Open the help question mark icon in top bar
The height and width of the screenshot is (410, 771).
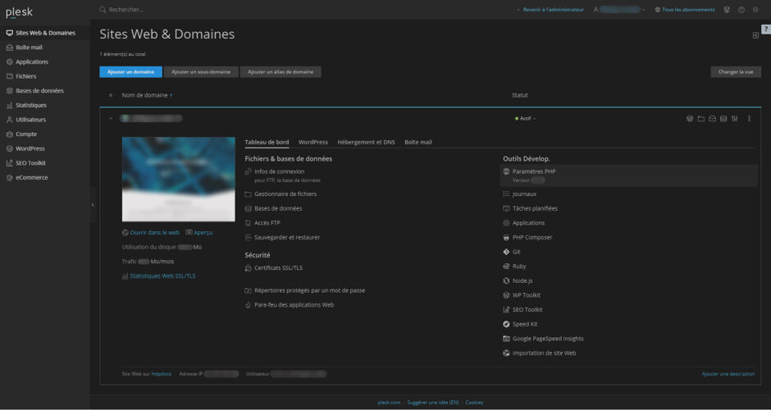(741, 10)
